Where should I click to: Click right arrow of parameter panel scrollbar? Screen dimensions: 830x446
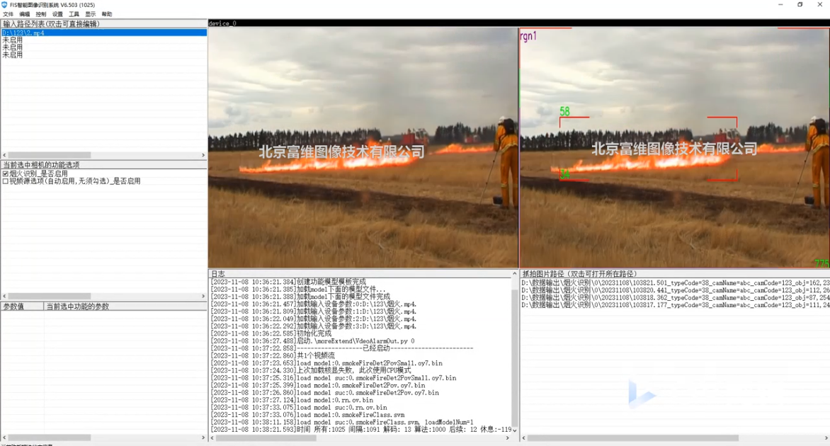coord(203,438)
